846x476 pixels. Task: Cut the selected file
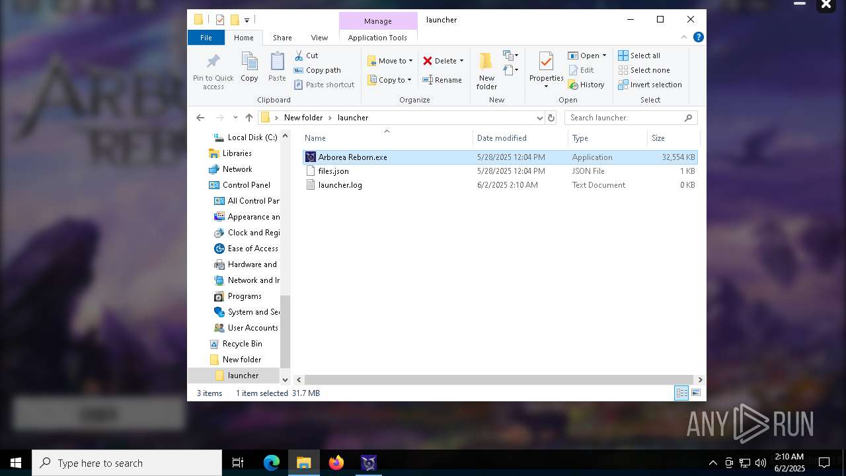click(x=306, y=56)
